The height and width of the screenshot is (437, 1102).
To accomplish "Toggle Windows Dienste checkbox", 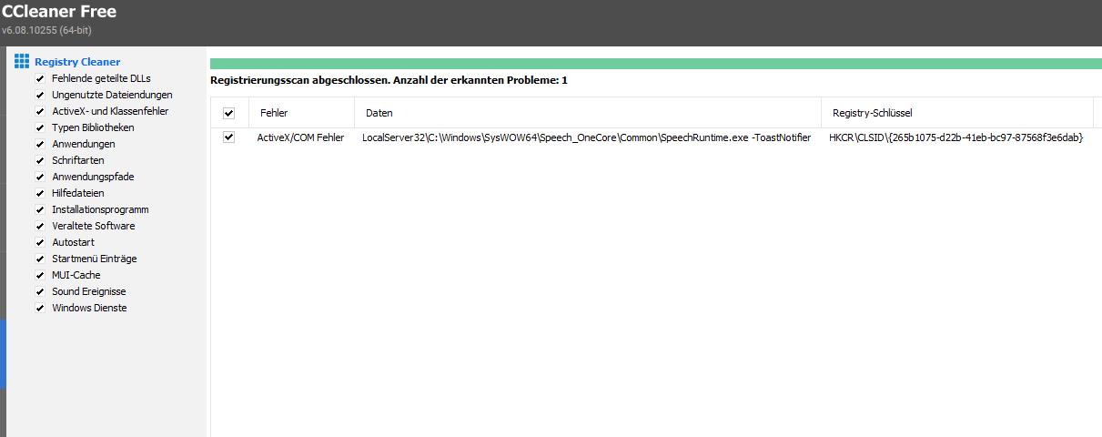I will point(39,308).
